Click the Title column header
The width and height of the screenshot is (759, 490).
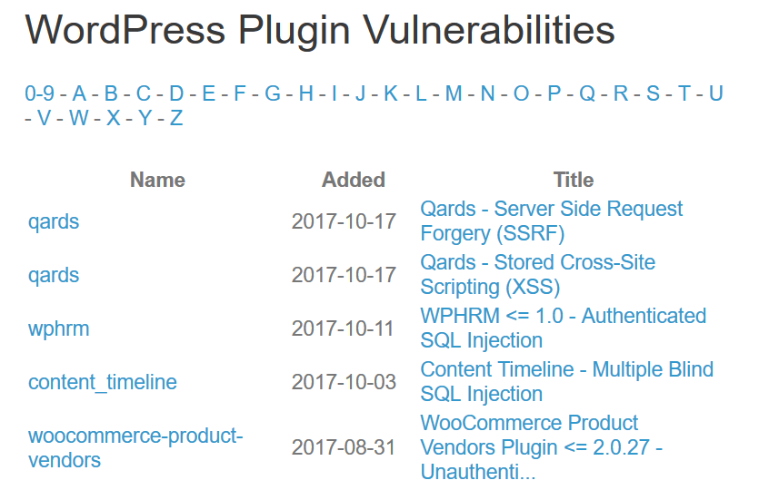point(574,180)
